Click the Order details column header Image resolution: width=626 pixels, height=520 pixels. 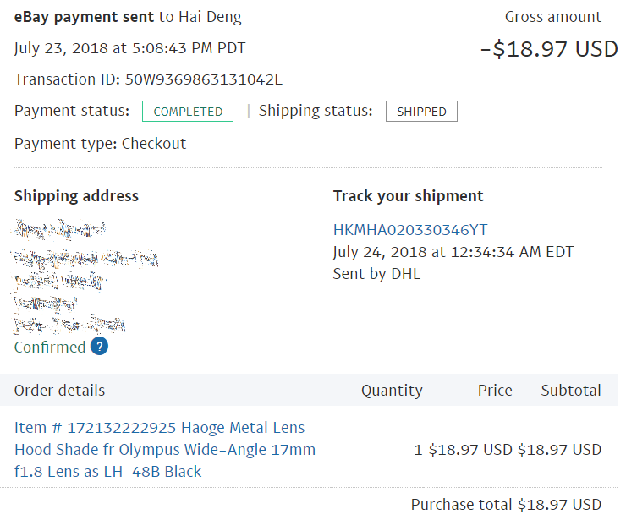point(59,391)
